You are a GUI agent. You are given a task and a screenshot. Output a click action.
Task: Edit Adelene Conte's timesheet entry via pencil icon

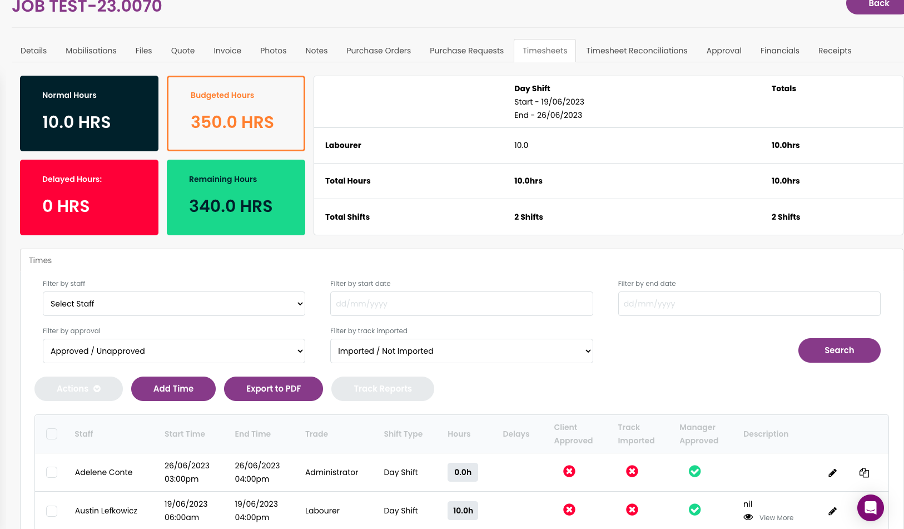pos(832,472)
